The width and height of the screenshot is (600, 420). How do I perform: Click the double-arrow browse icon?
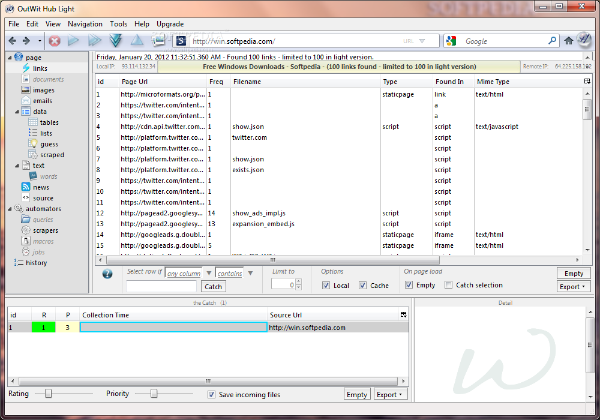click(95, 40)
